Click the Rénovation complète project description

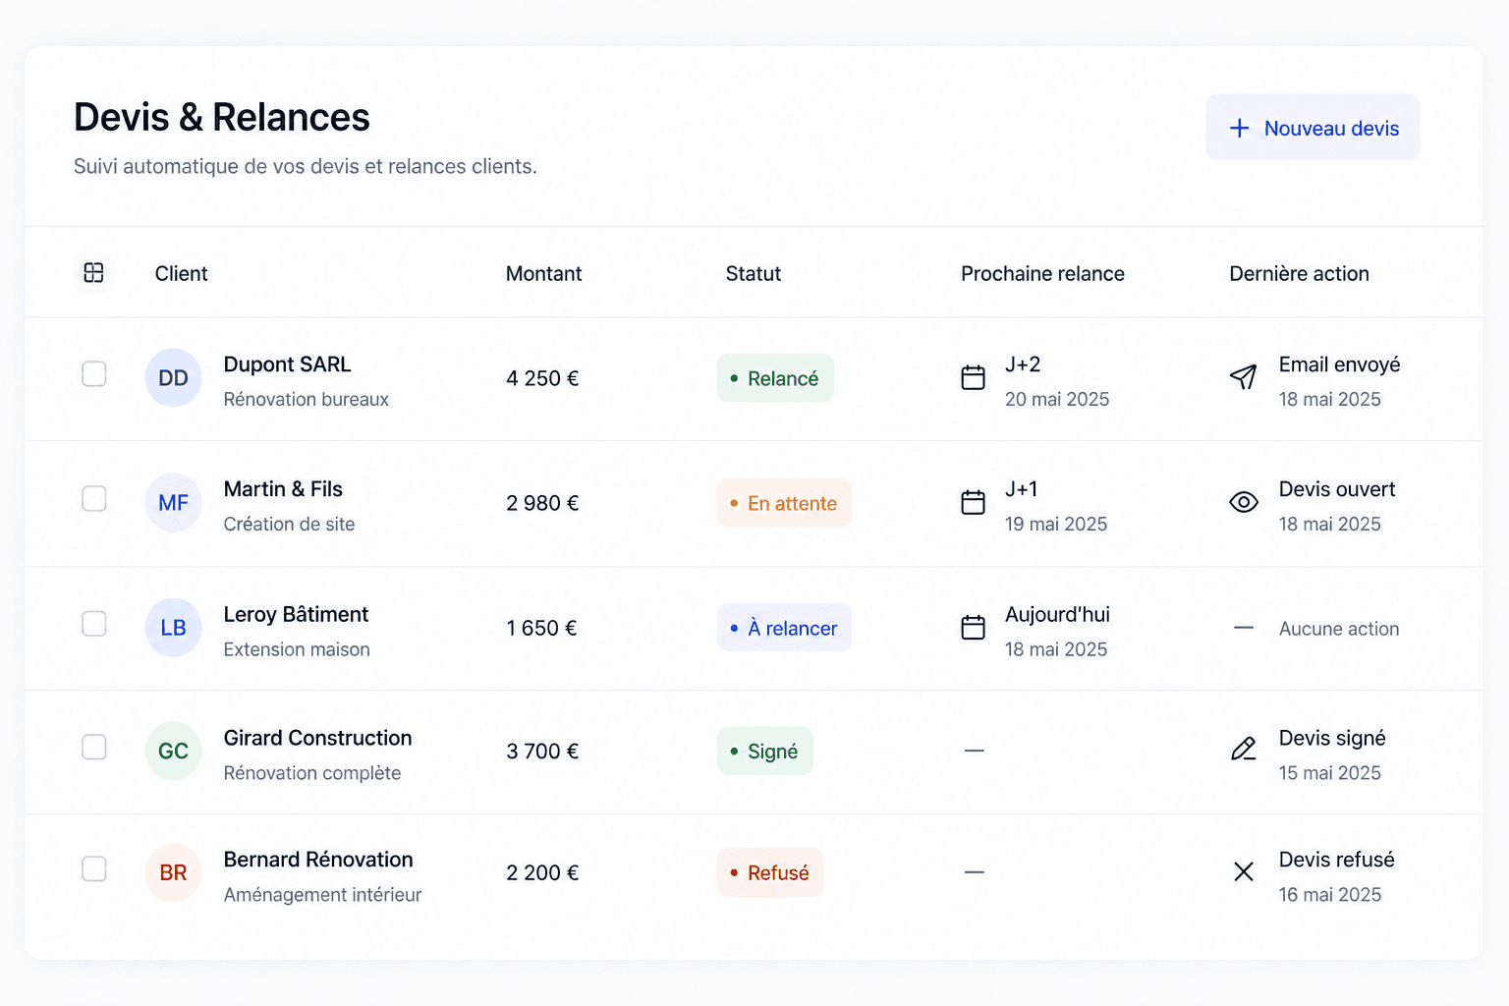pos(312,773)
